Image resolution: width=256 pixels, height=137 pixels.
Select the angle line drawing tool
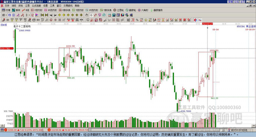pyautogui.click(x=105, y=20)
